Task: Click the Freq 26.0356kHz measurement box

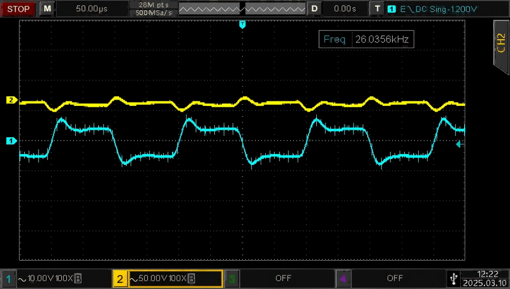Action: [366, 39]
